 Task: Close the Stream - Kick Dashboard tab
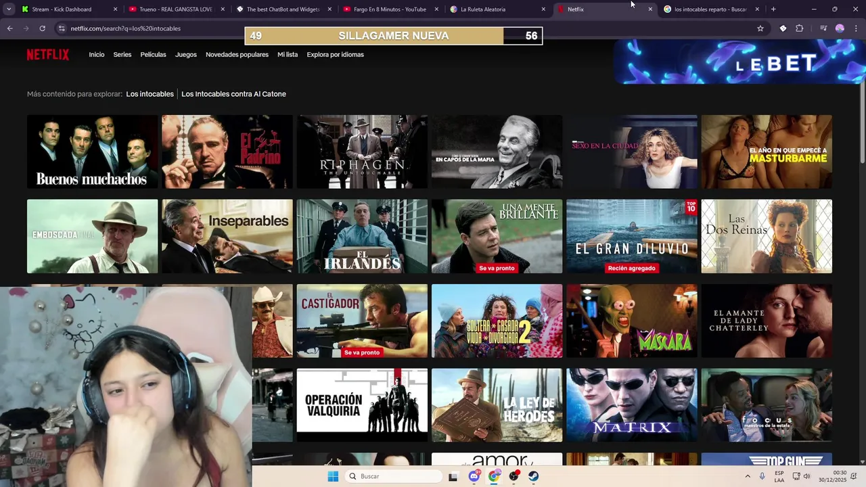click(x=115, y=9)
